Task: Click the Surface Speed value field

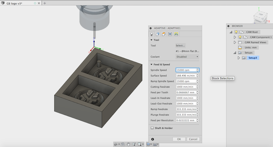Action: pos(186,76)
